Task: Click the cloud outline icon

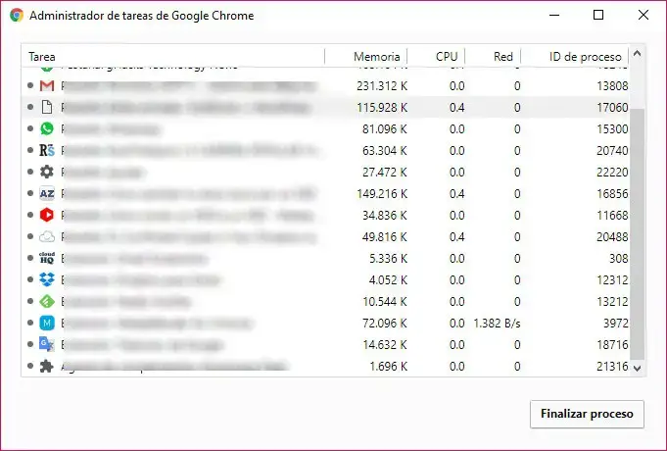Action: (47, 237)
